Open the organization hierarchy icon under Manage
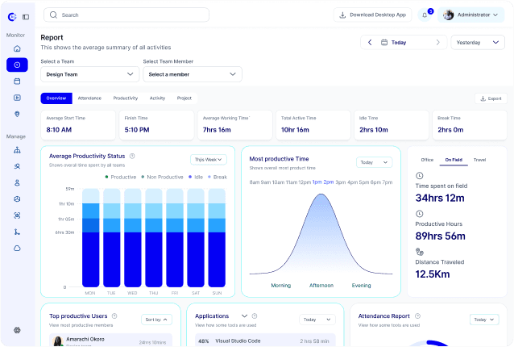The image size is (514, 347). pyautogui.click(x=17, y=150)
